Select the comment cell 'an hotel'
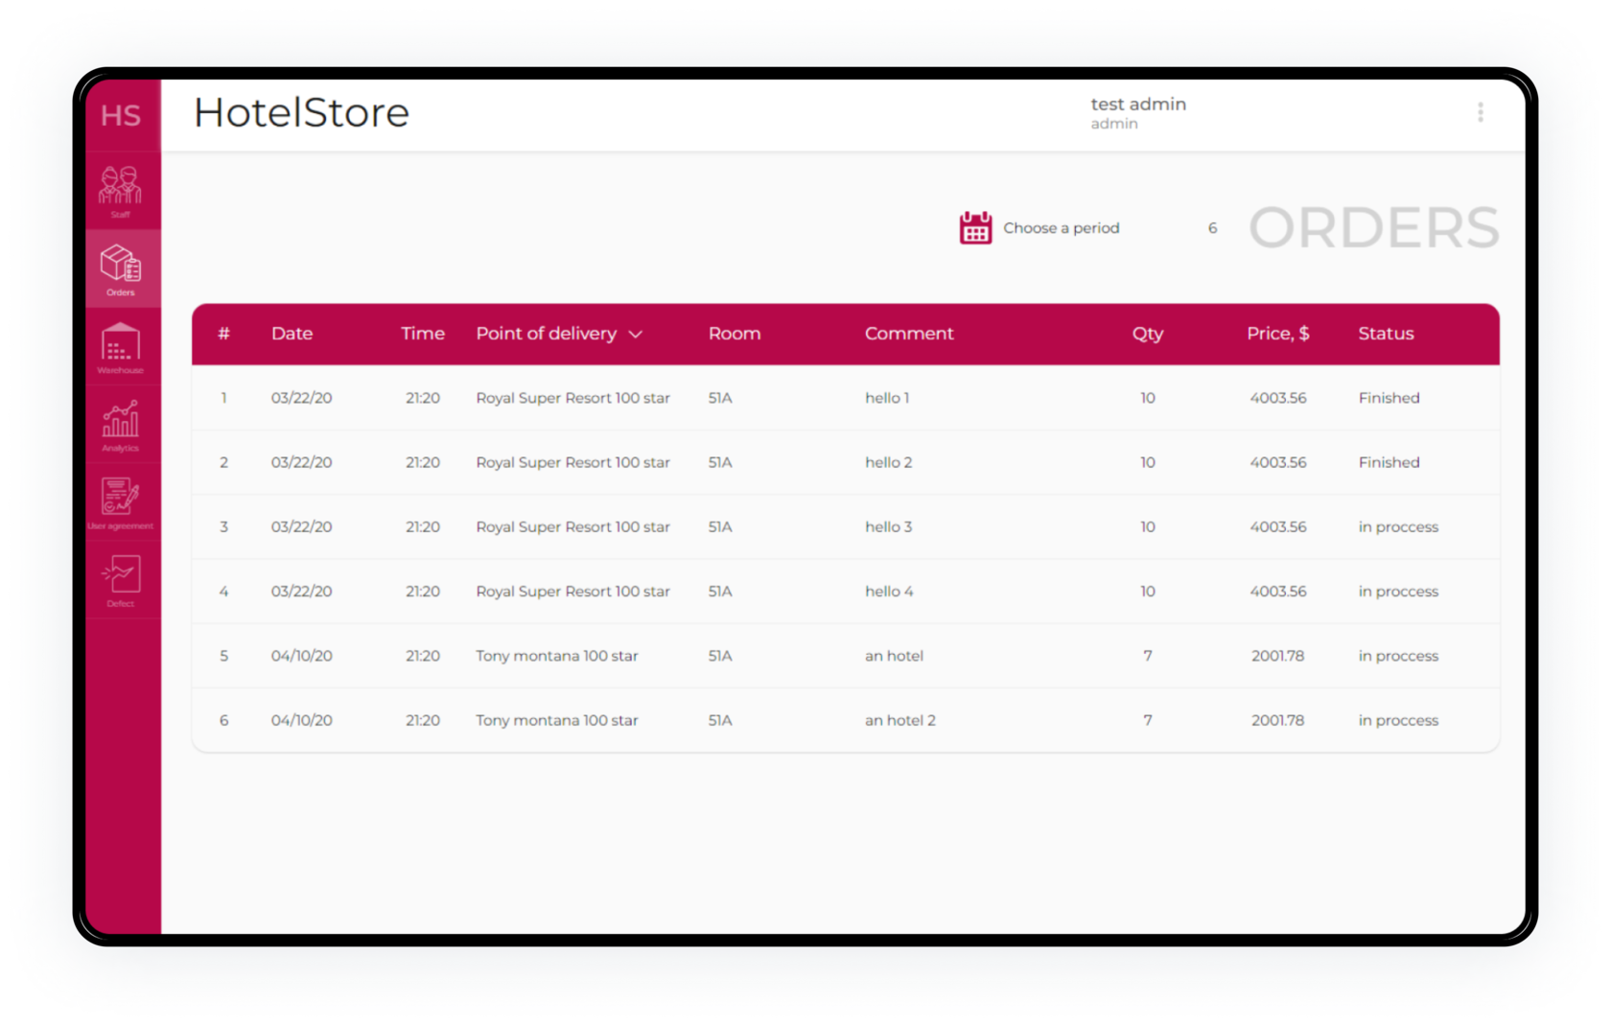Image resolution: width=1611 pixels, height=1025 pixels. (x=894, y=656)
